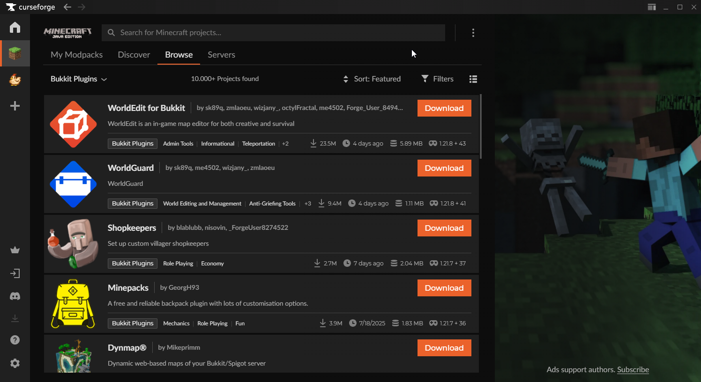701x382 pixels.
Task: Click Minepacks' Mechanics tag
Action: point(176,323)
